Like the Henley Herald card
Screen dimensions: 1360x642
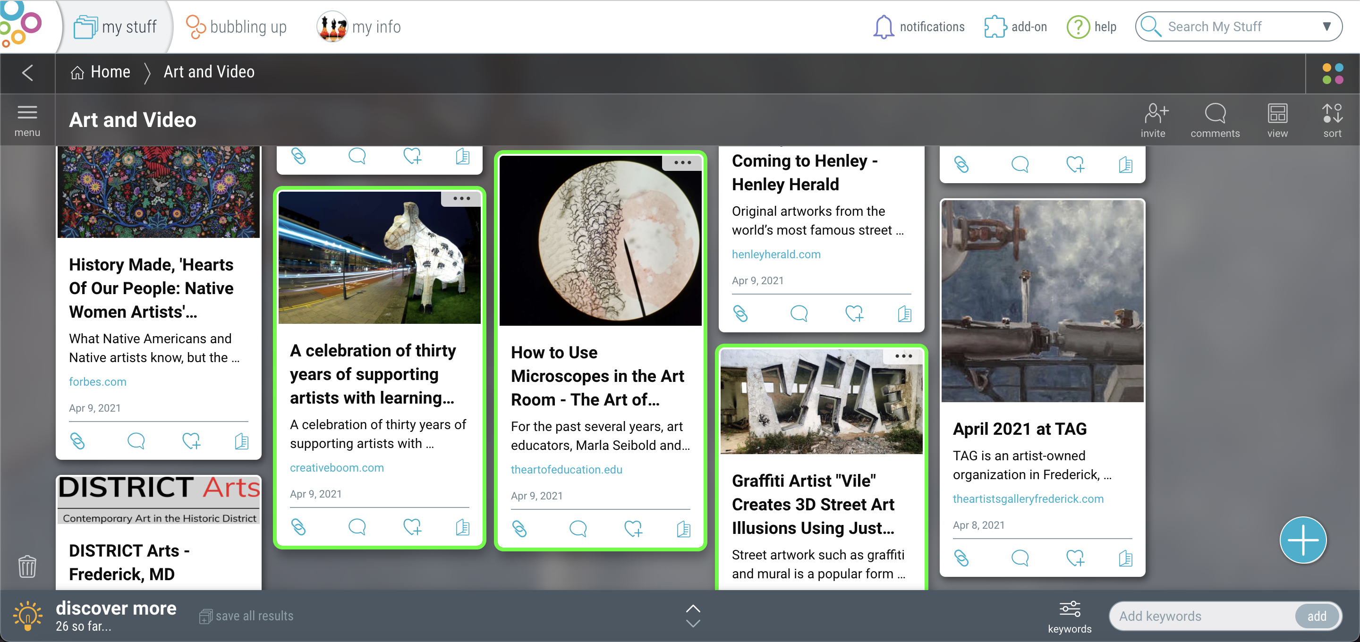coord(854,313)
